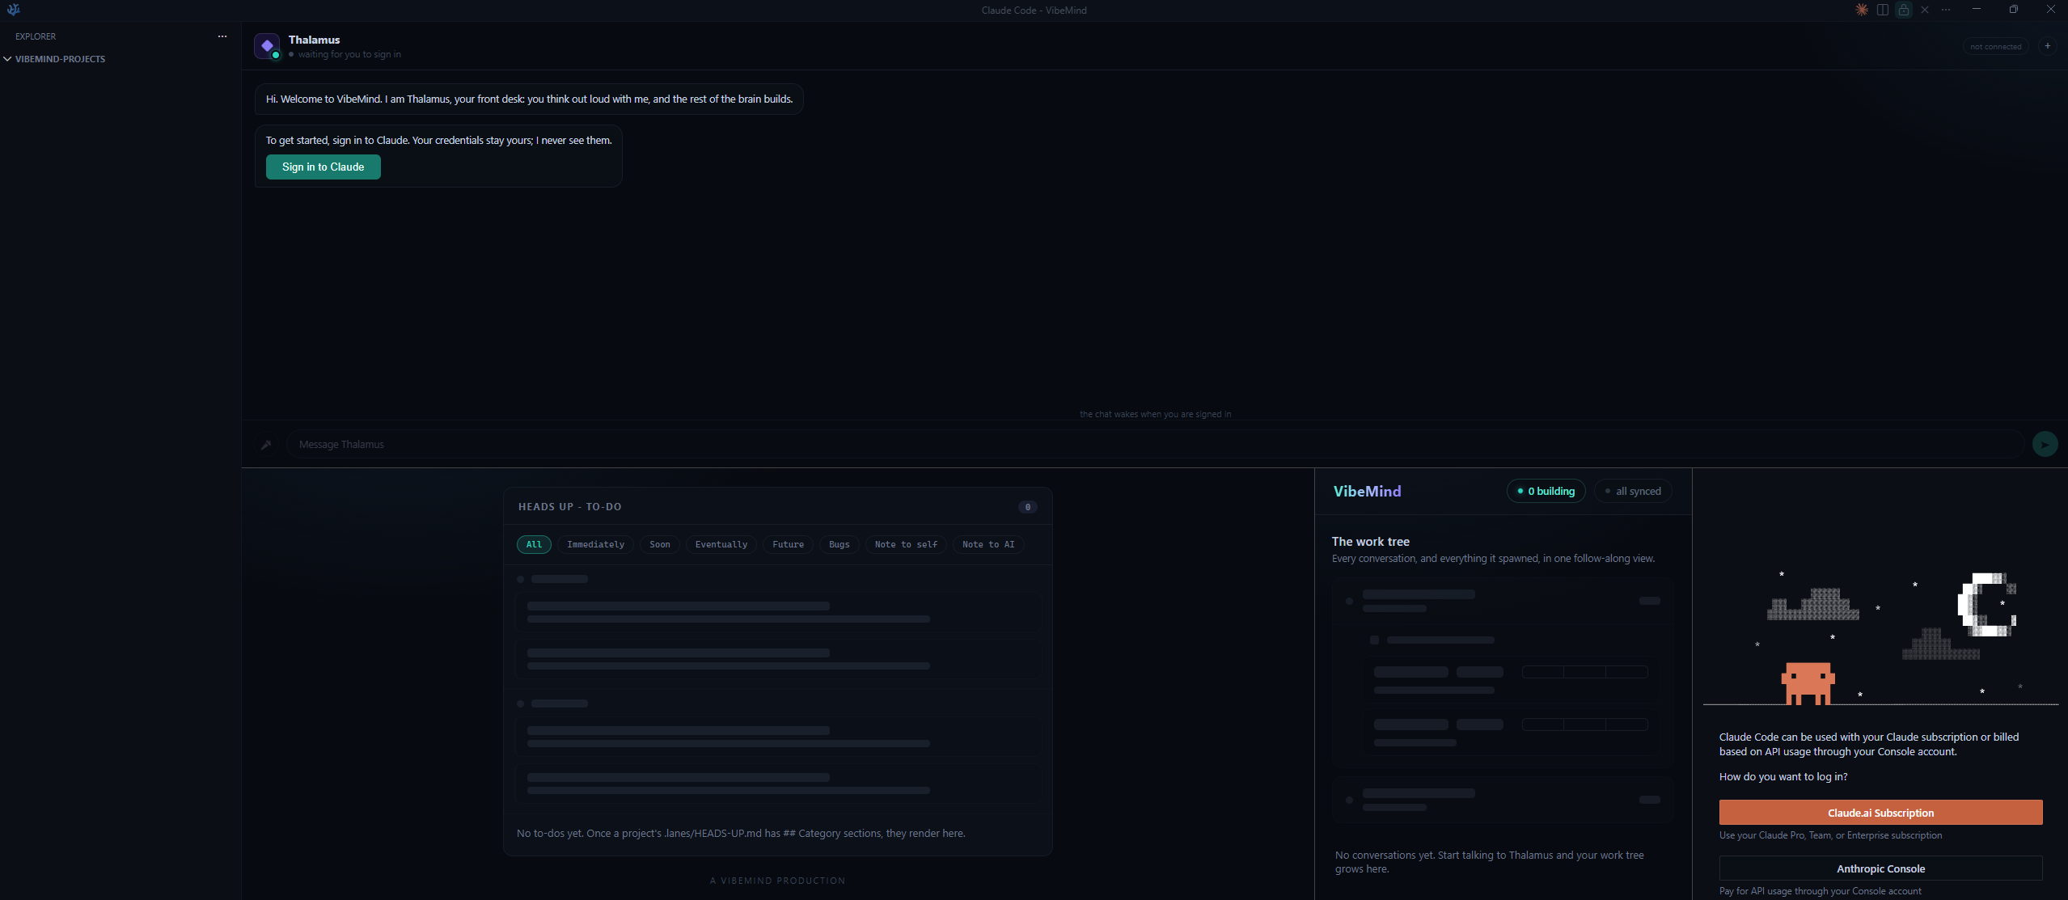Toggle the split editor layout icon
Image resolution: width=2068 pixels, height=900 pixels.
pyautogui.click(x=1883, y=10)
